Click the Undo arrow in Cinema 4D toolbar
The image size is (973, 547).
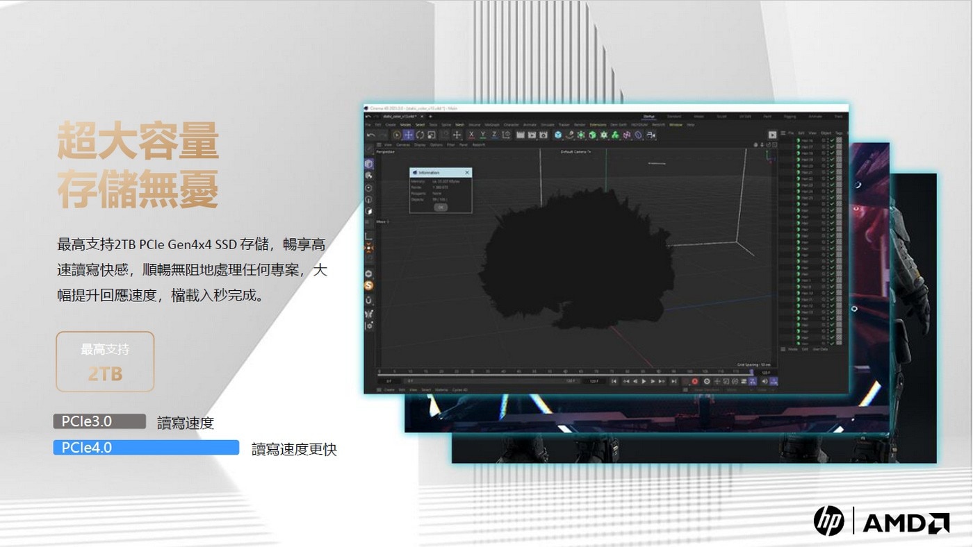[x=371, y=135]
